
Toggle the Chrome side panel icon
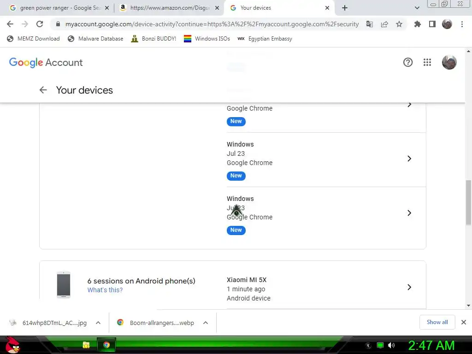[432, 24]
